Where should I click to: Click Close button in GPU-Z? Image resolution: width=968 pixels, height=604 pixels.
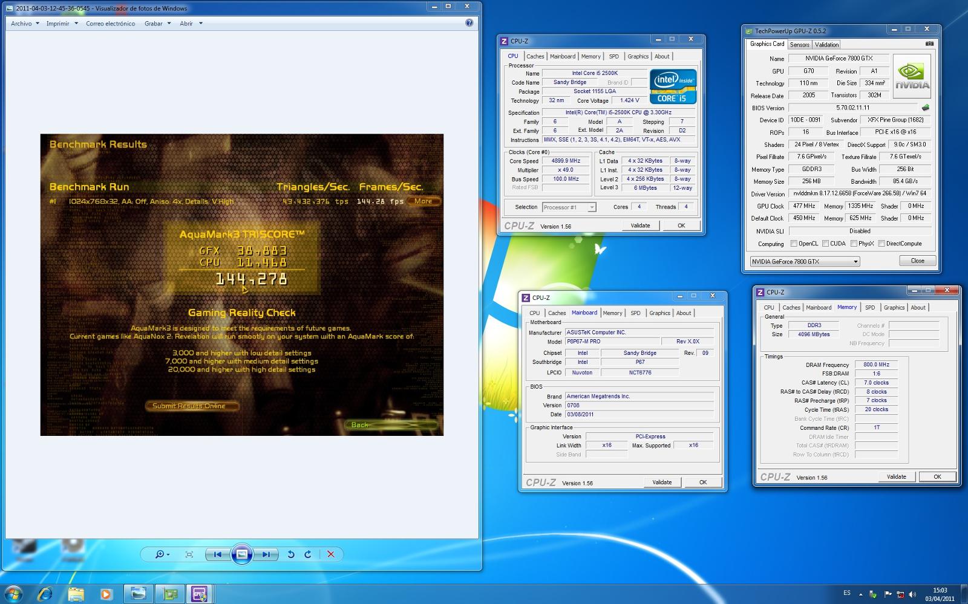point(917,261)
